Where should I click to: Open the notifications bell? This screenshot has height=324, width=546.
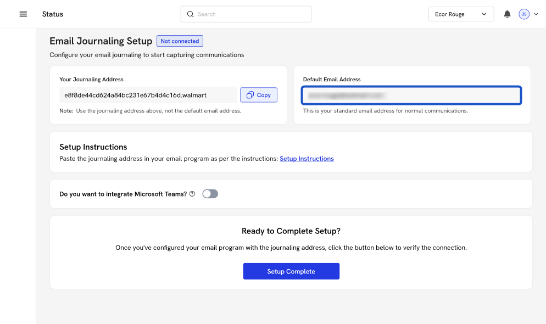[x=507, y=14]
